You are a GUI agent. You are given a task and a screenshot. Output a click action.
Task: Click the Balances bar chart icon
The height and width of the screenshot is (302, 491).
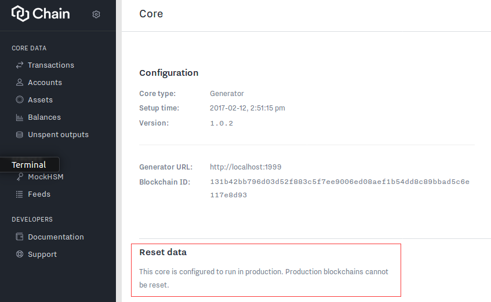click(20, 117)
